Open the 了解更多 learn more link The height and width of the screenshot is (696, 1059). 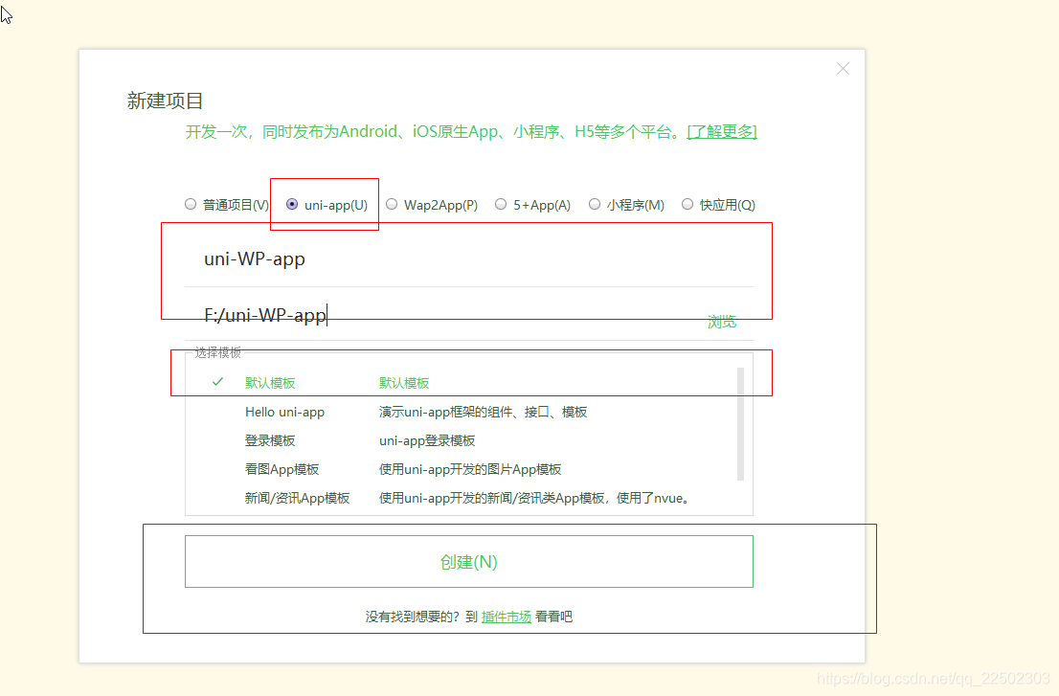(x=722, y=131)
